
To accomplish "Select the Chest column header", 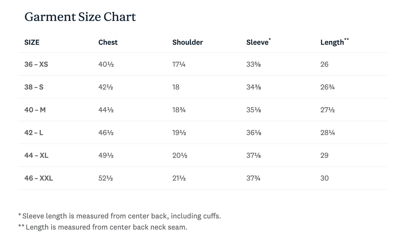I will [x=108, y=42].
